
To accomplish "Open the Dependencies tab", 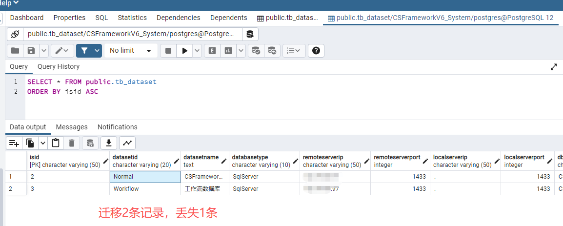I will click(x=179, y=18).
